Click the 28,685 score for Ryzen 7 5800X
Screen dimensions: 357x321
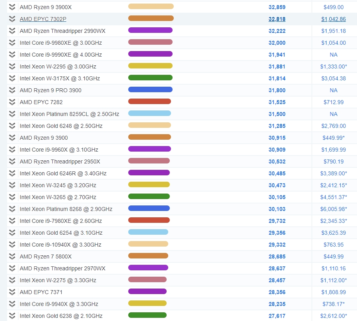click(277, 256)
